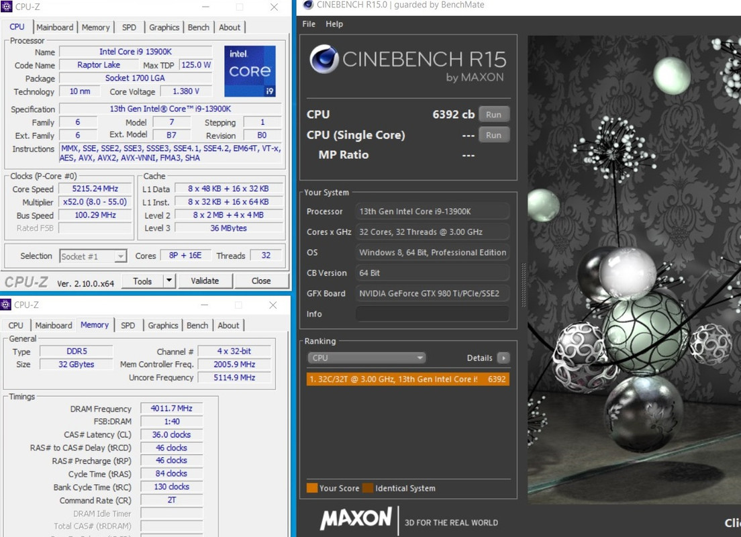Click the Command Rate value 2T

point(172,499)
